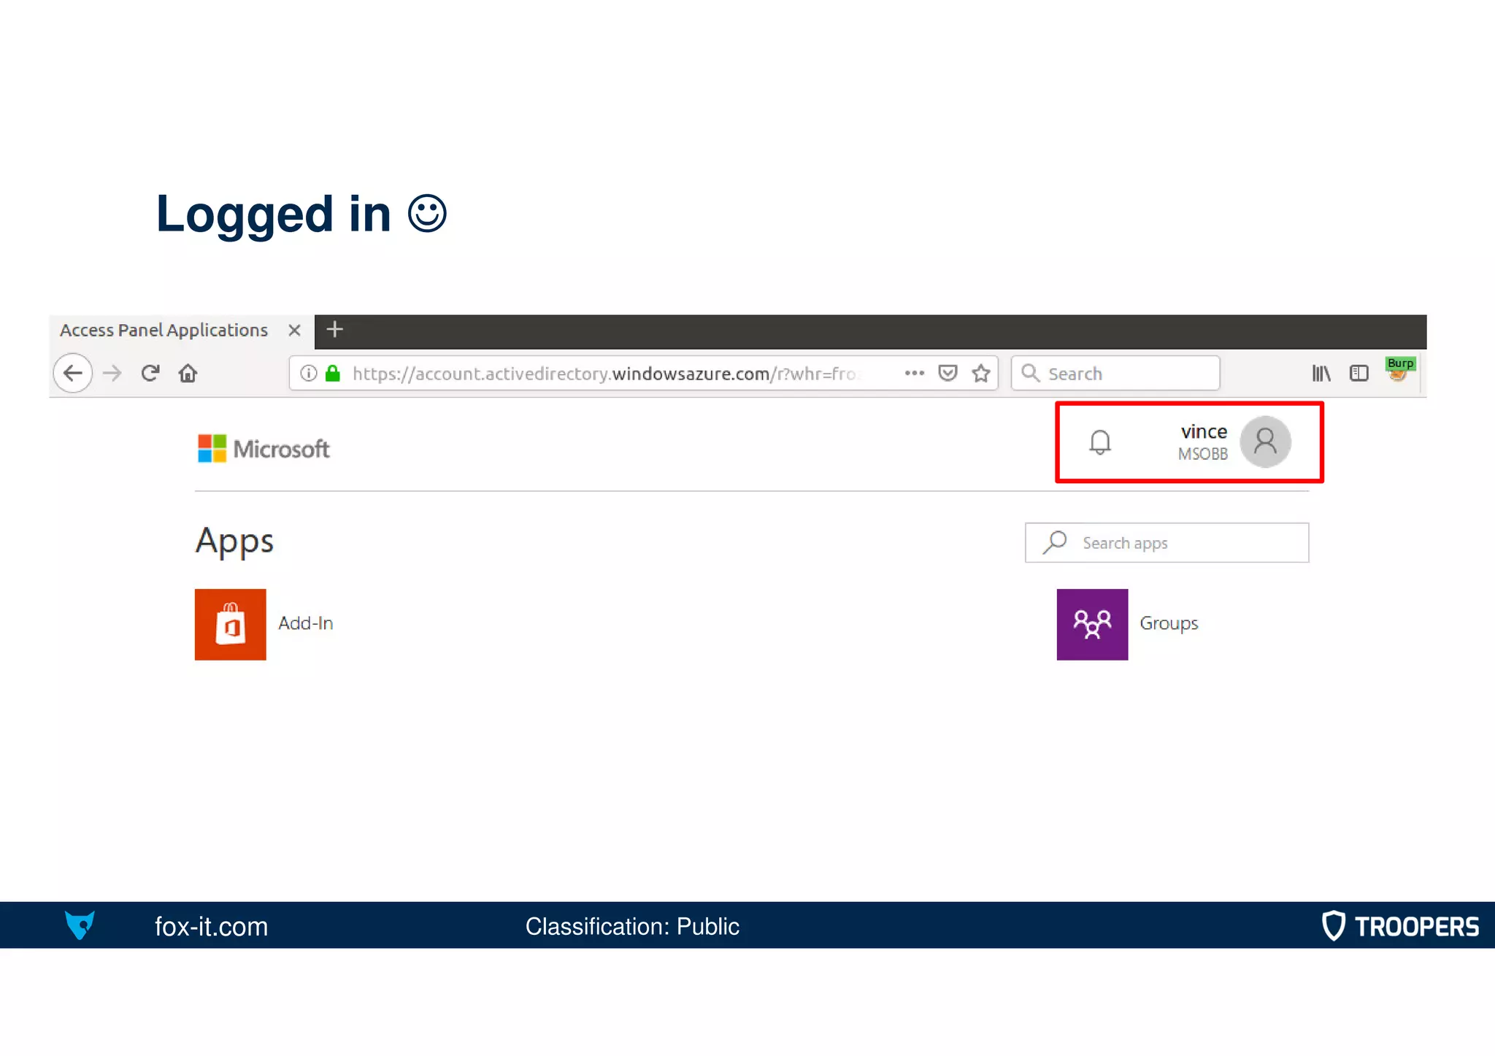Open the Burp extension icon
The height and width of the screenshot is (1056, 1495).
pyautogui.click(x=1400, y=369)
